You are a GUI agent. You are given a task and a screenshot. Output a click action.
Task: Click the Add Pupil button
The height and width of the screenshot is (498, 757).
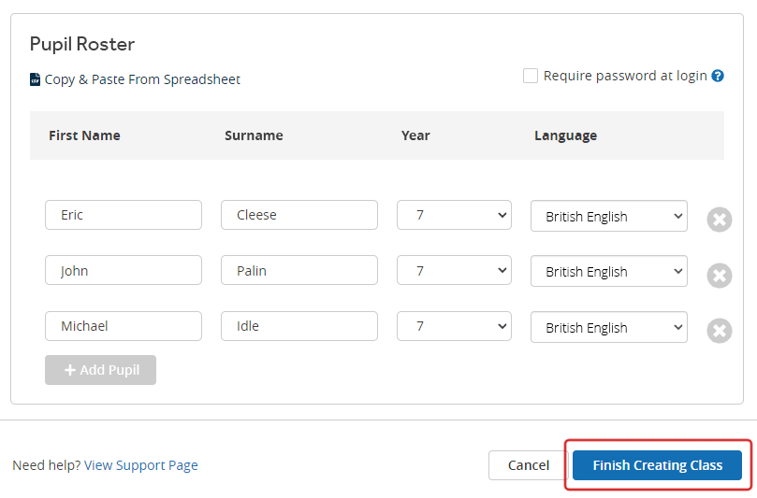(x=100, y=370)
